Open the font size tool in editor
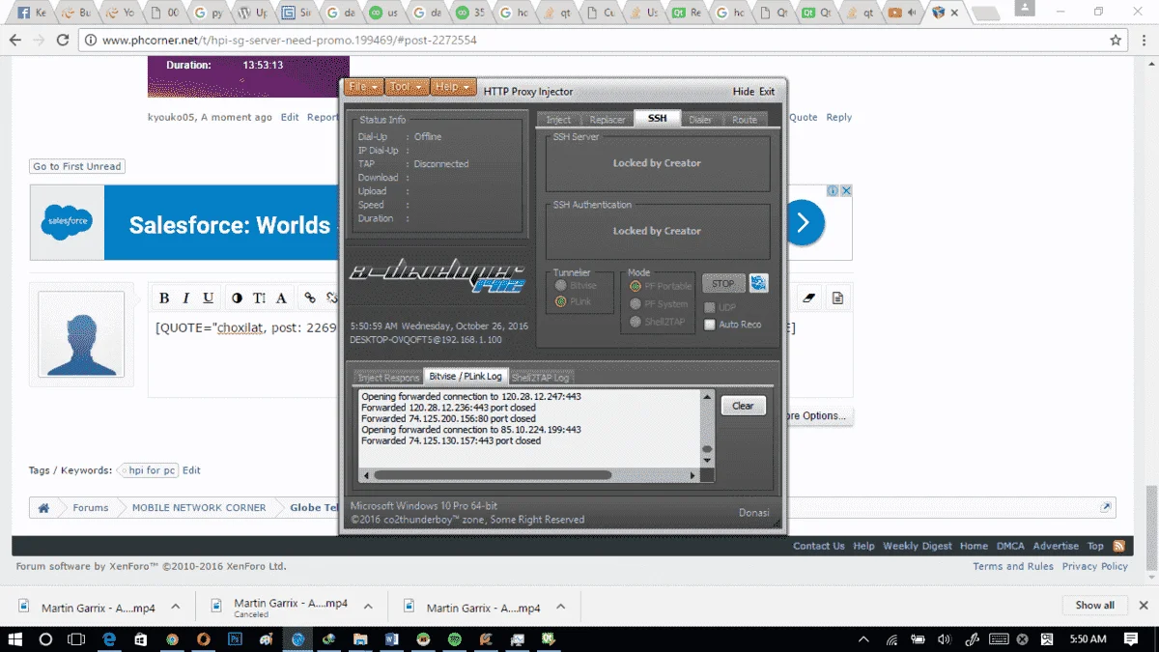The height and width of the screenshot is (652, 1159). [259, 298]
